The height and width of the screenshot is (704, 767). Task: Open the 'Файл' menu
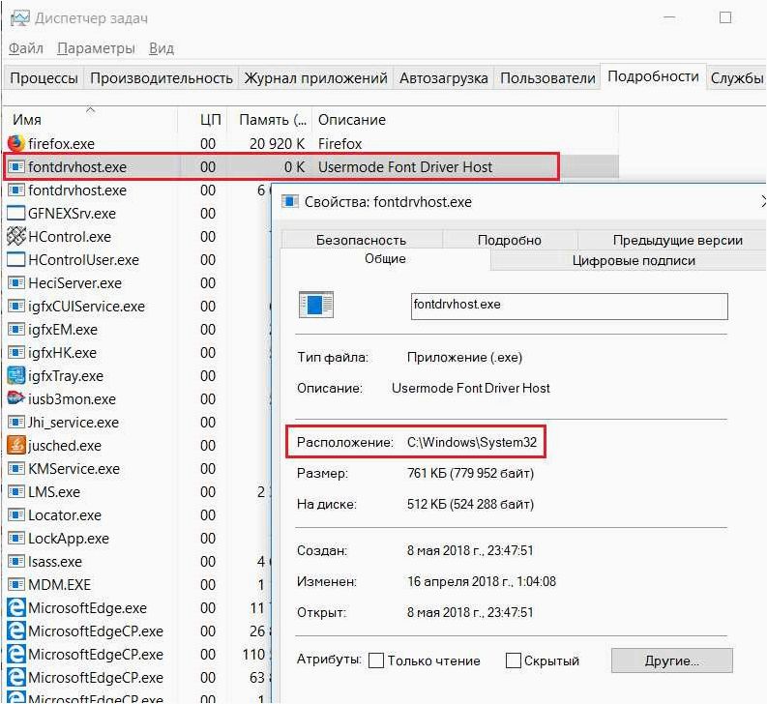26,48
